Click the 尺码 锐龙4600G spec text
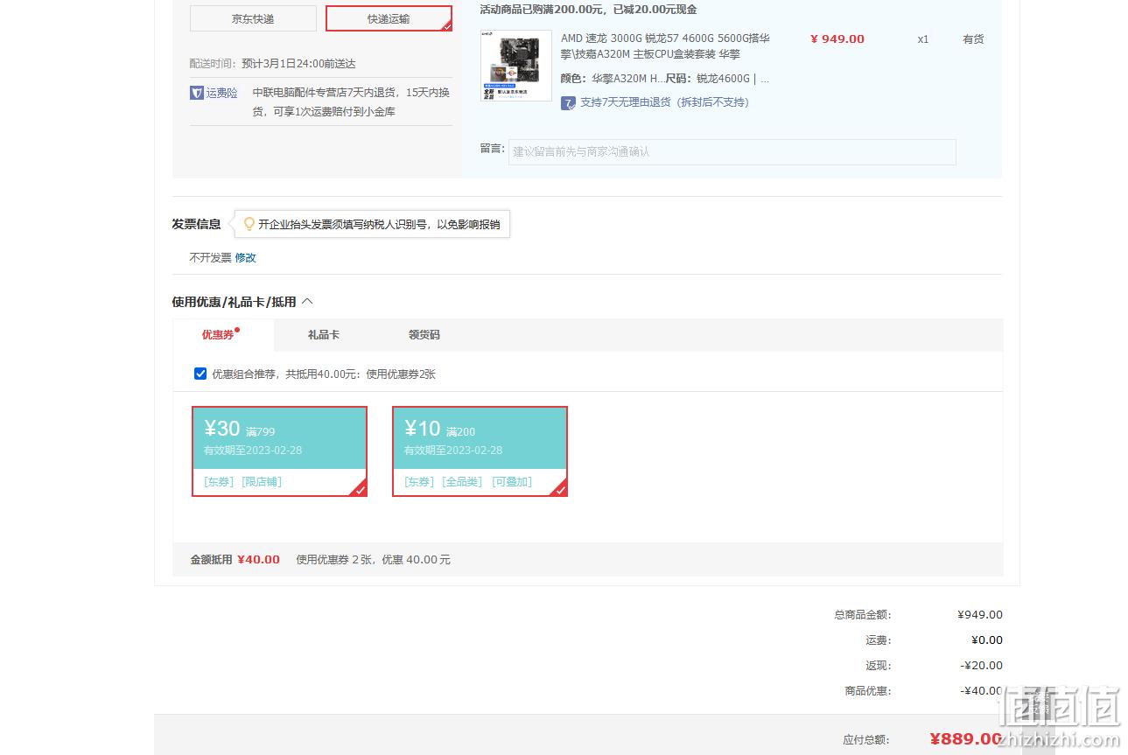The width and height of the screenshot is (1128, 755). [717, 79]
